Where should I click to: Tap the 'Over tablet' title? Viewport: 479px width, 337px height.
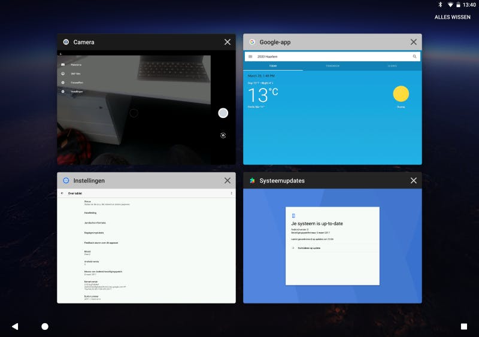click(x=75, y=193)
